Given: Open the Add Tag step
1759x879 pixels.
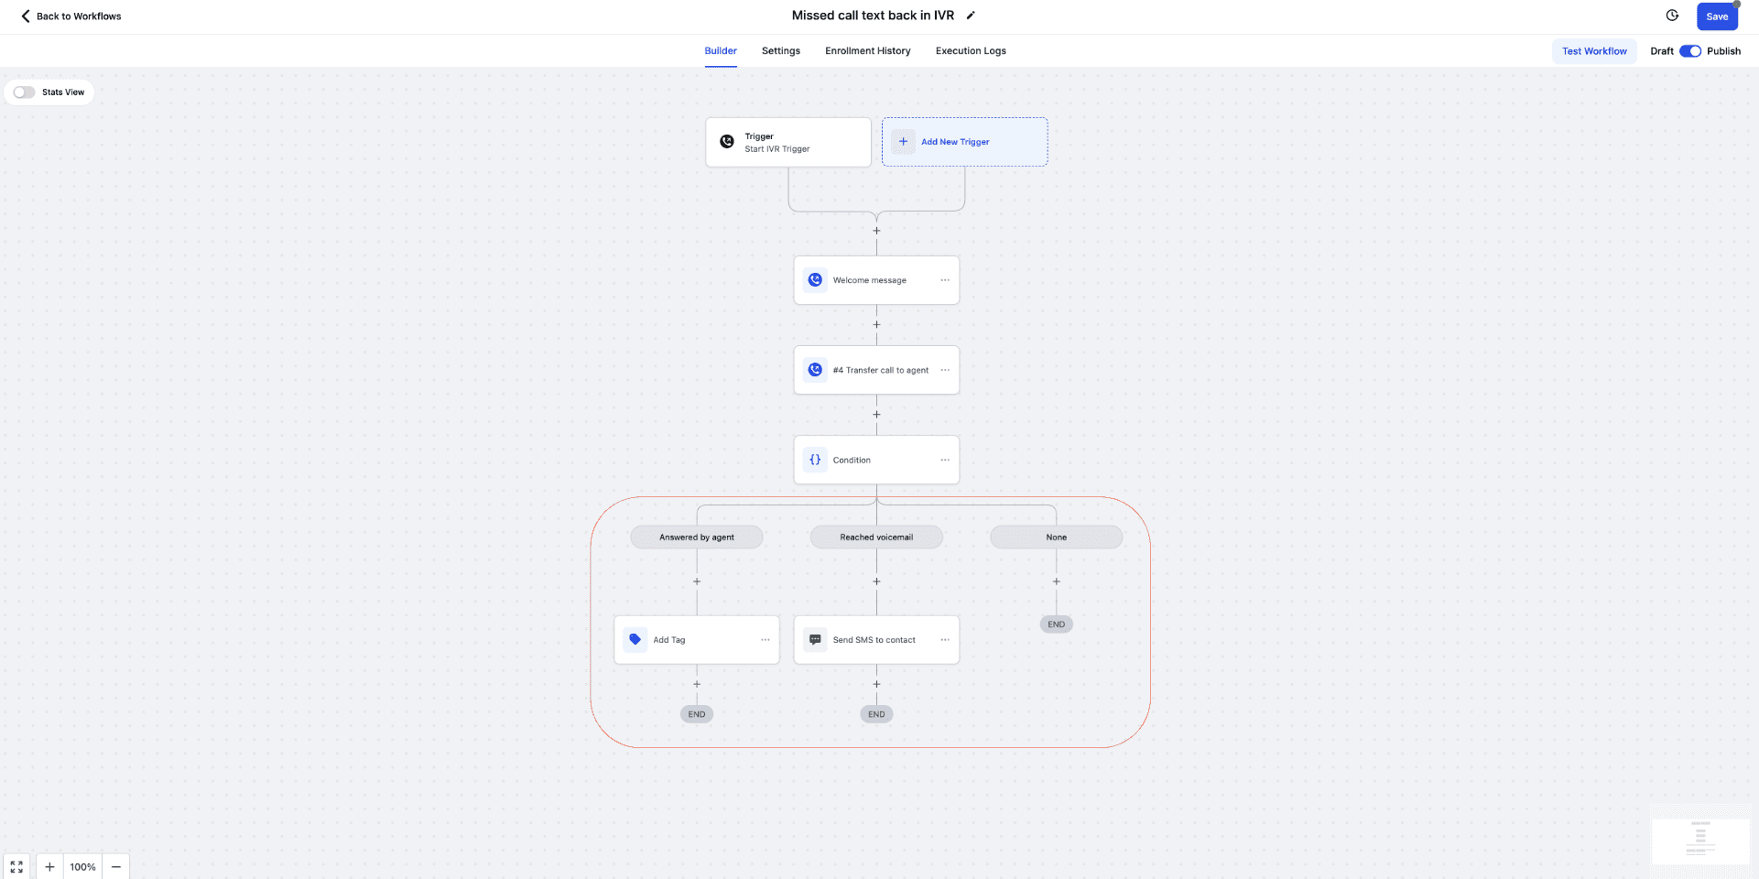Looking at the screenshot, I should [x=697, y=639].
